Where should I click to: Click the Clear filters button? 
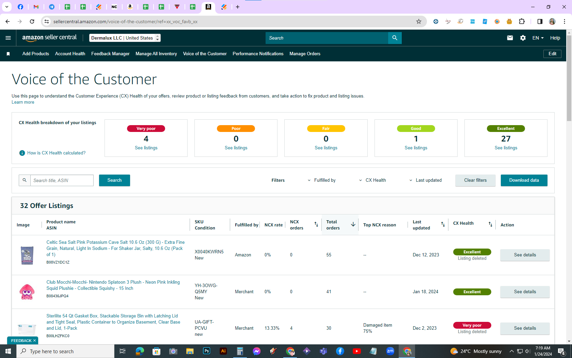click(475, 180)
